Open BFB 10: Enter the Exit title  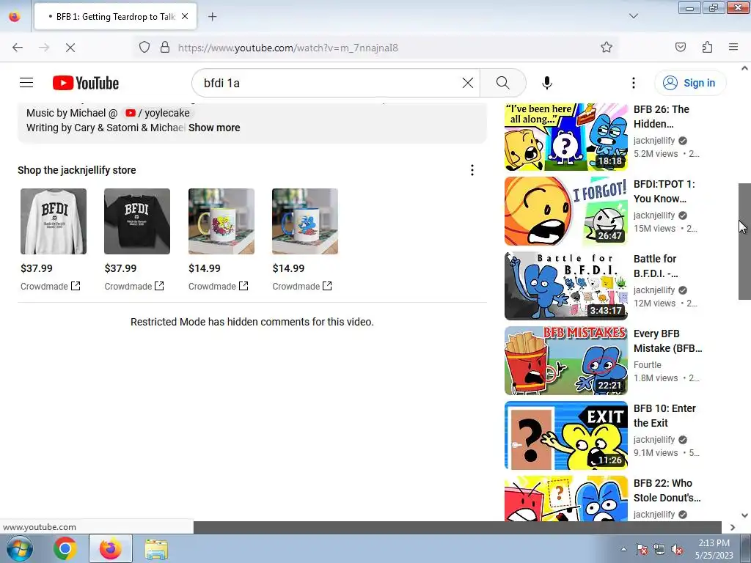coord(664,416)
